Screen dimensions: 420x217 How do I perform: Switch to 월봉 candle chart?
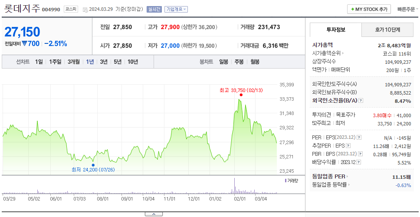tap(255, 62)
